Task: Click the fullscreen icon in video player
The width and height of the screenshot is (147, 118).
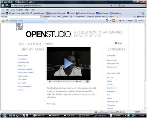Action: tap(87, 81)
